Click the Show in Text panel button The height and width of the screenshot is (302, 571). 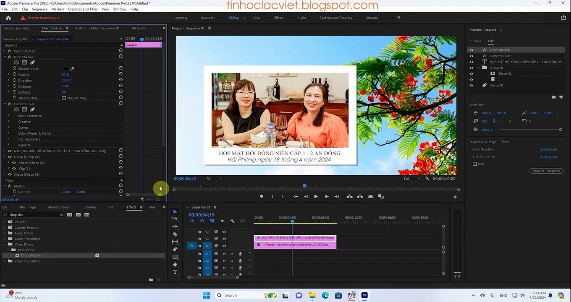point(546,171)
